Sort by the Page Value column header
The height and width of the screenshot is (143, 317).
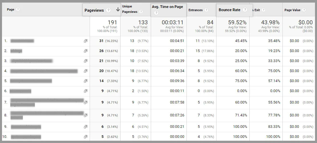coord(292,10)
